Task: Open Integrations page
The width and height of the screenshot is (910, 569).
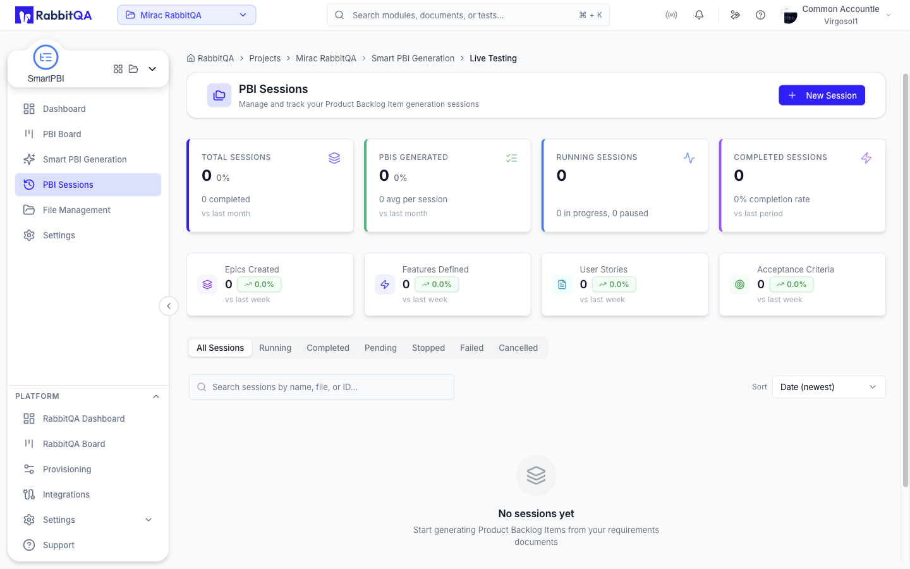Action: pyautogui.click(x=88, y=494)
